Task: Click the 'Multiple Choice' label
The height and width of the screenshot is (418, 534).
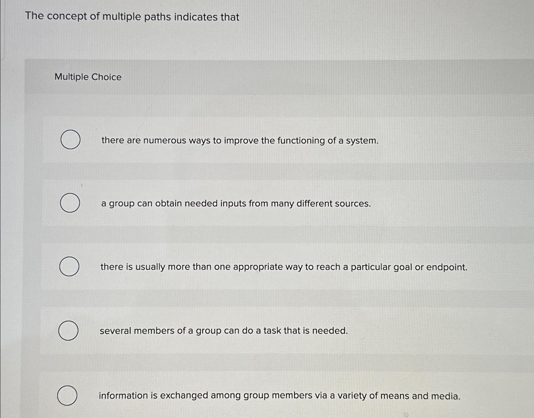Action: tap(88, 77)
